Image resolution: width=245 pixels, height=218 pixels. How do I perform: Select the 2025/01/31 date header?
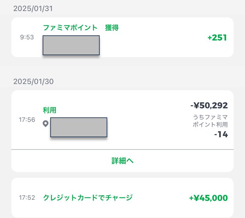[33, 9]
